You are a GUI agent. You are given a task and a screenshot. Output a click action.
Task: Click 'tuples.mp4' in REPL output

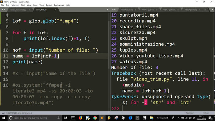coord(133,50)
